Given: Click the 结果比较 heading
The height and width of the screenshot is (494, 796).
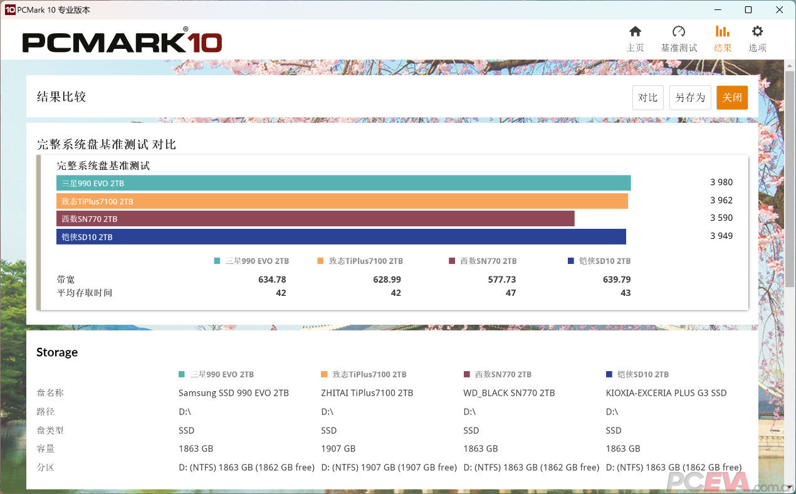Looking at the screenshot, I should coord(61,97).
